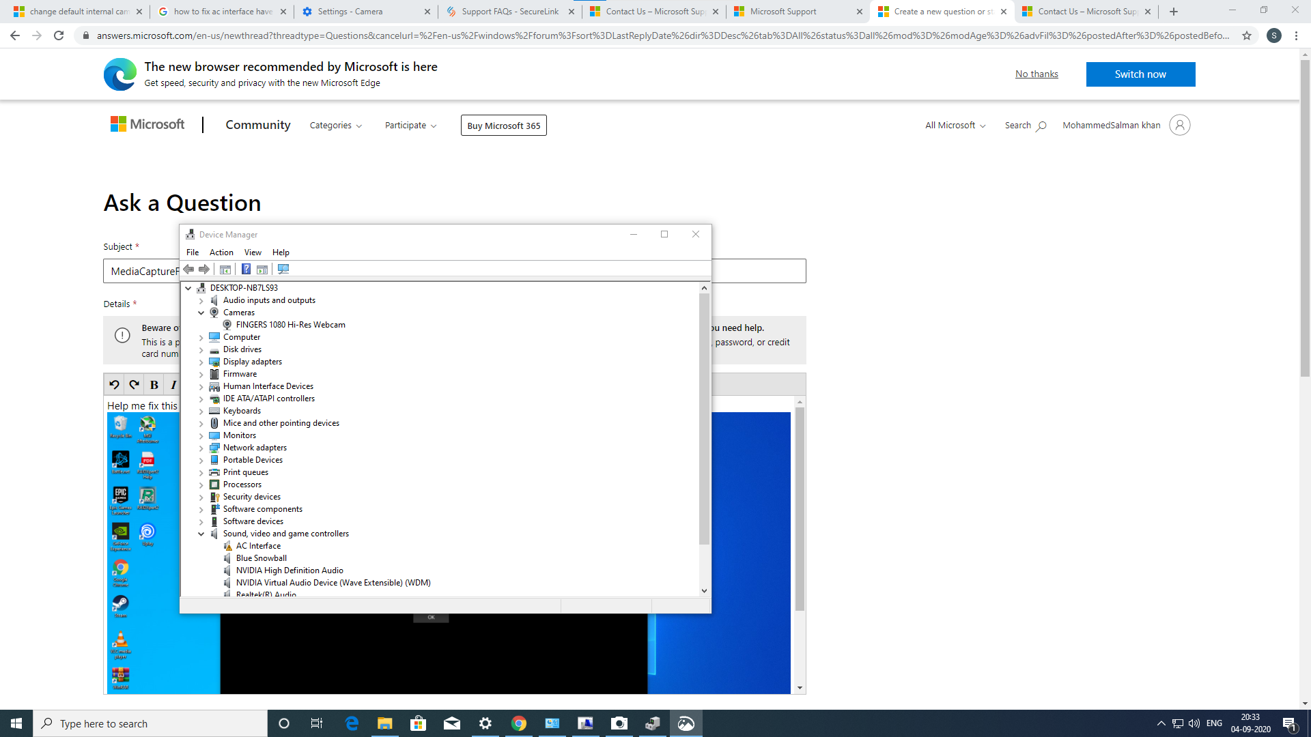Expand Audio inputs and outputs node
Image resolution: width=1311 pixels, height=737 pixels.
tap(201, 301)
